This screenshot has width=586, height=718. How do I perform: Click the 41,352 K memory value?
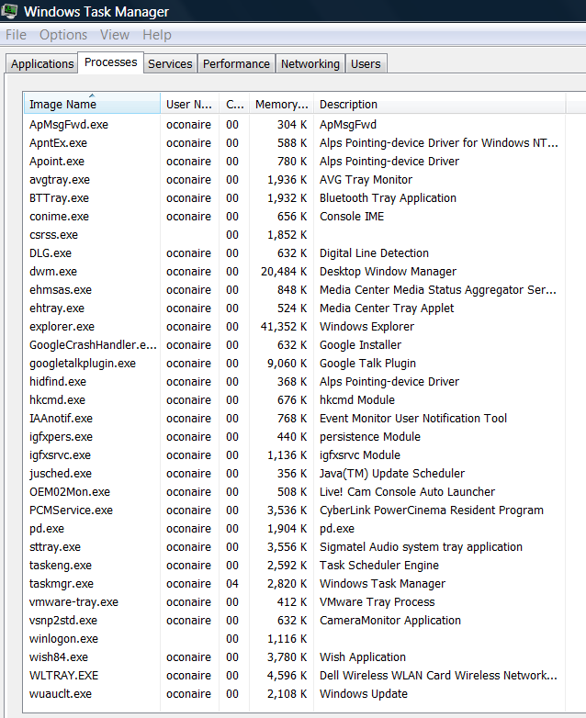[x=284, y=327]
